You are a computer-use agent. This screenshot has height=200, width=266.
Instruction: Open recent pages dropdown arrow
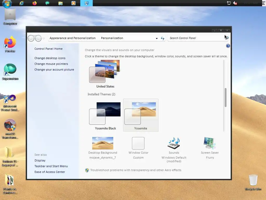click(44, 39)
